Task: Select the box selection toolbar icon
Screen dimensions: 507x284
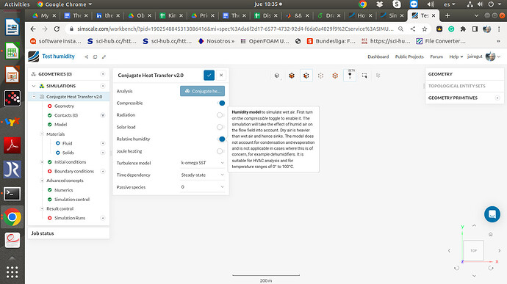Action: tap(364, 76)
